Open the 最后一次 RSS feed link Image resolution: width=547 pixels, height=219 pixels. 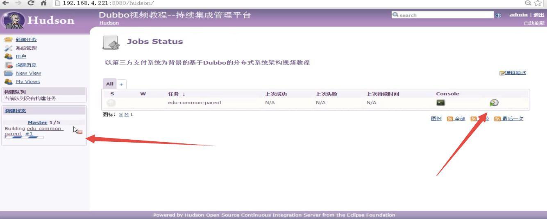(x=513, y=118)
